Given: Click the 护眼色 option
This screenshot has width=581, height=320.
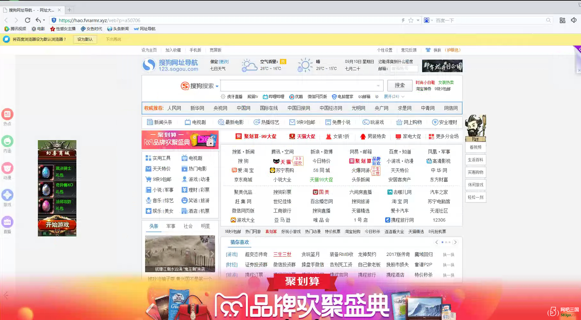Looking at the screenshot, I should pos(453,50).
